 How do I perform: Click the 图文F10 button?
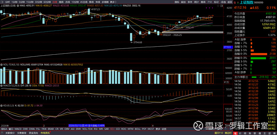tap(219, 133)
